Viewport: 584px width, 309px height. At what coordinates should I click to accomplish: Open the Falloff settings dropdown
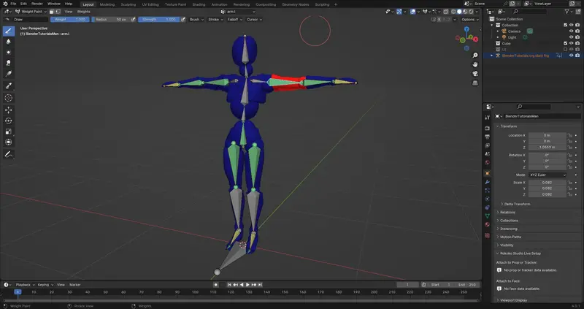coord(234,20)
